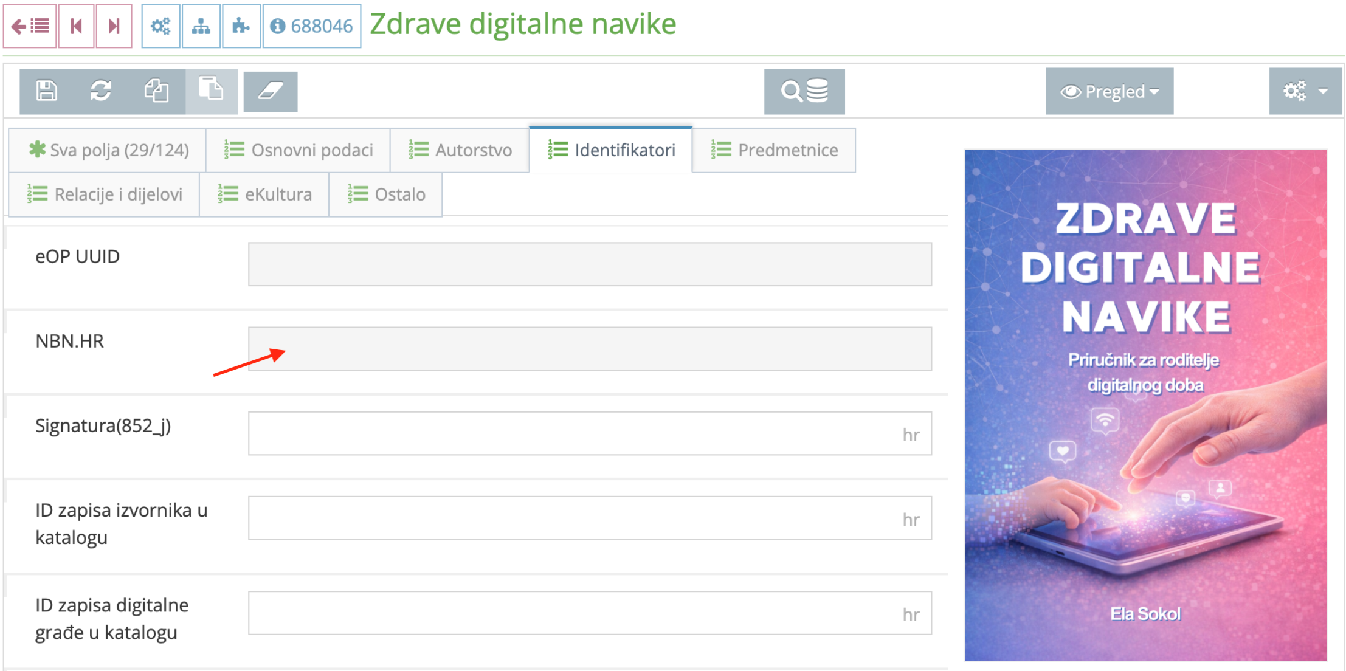The height and width of the screenshot is (671, 1346).
Task: Click the record info button 688046
Action: [x=311, y=26]
